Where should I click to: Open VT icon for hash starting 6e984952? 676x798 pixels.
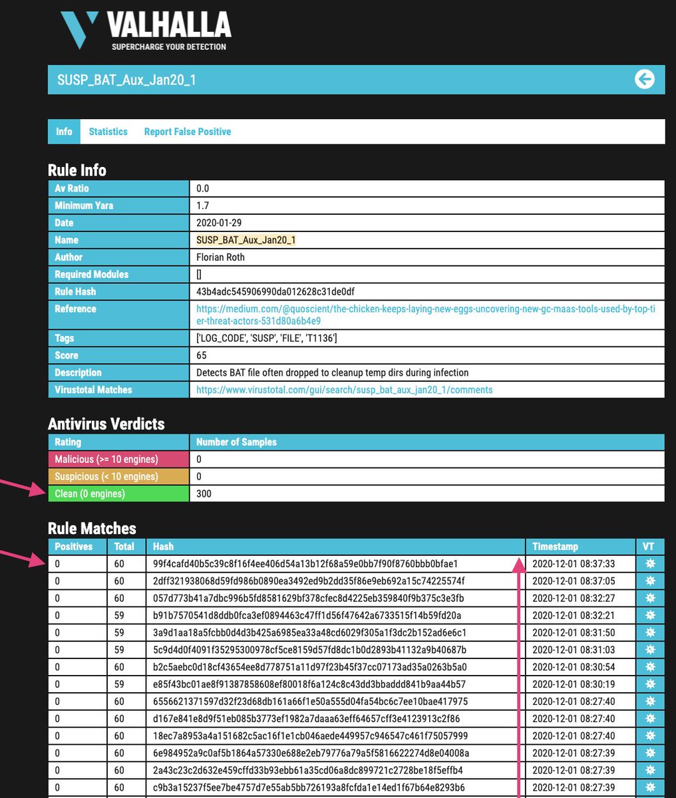650,753
